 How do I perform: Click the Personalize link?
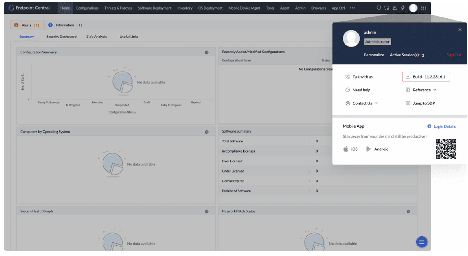tap(374, 55)
